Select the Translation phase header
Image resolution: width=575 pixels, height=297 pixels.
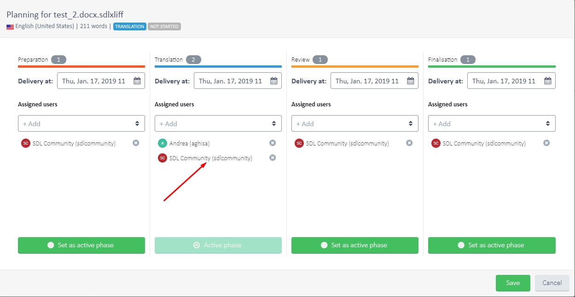[168, 59]
